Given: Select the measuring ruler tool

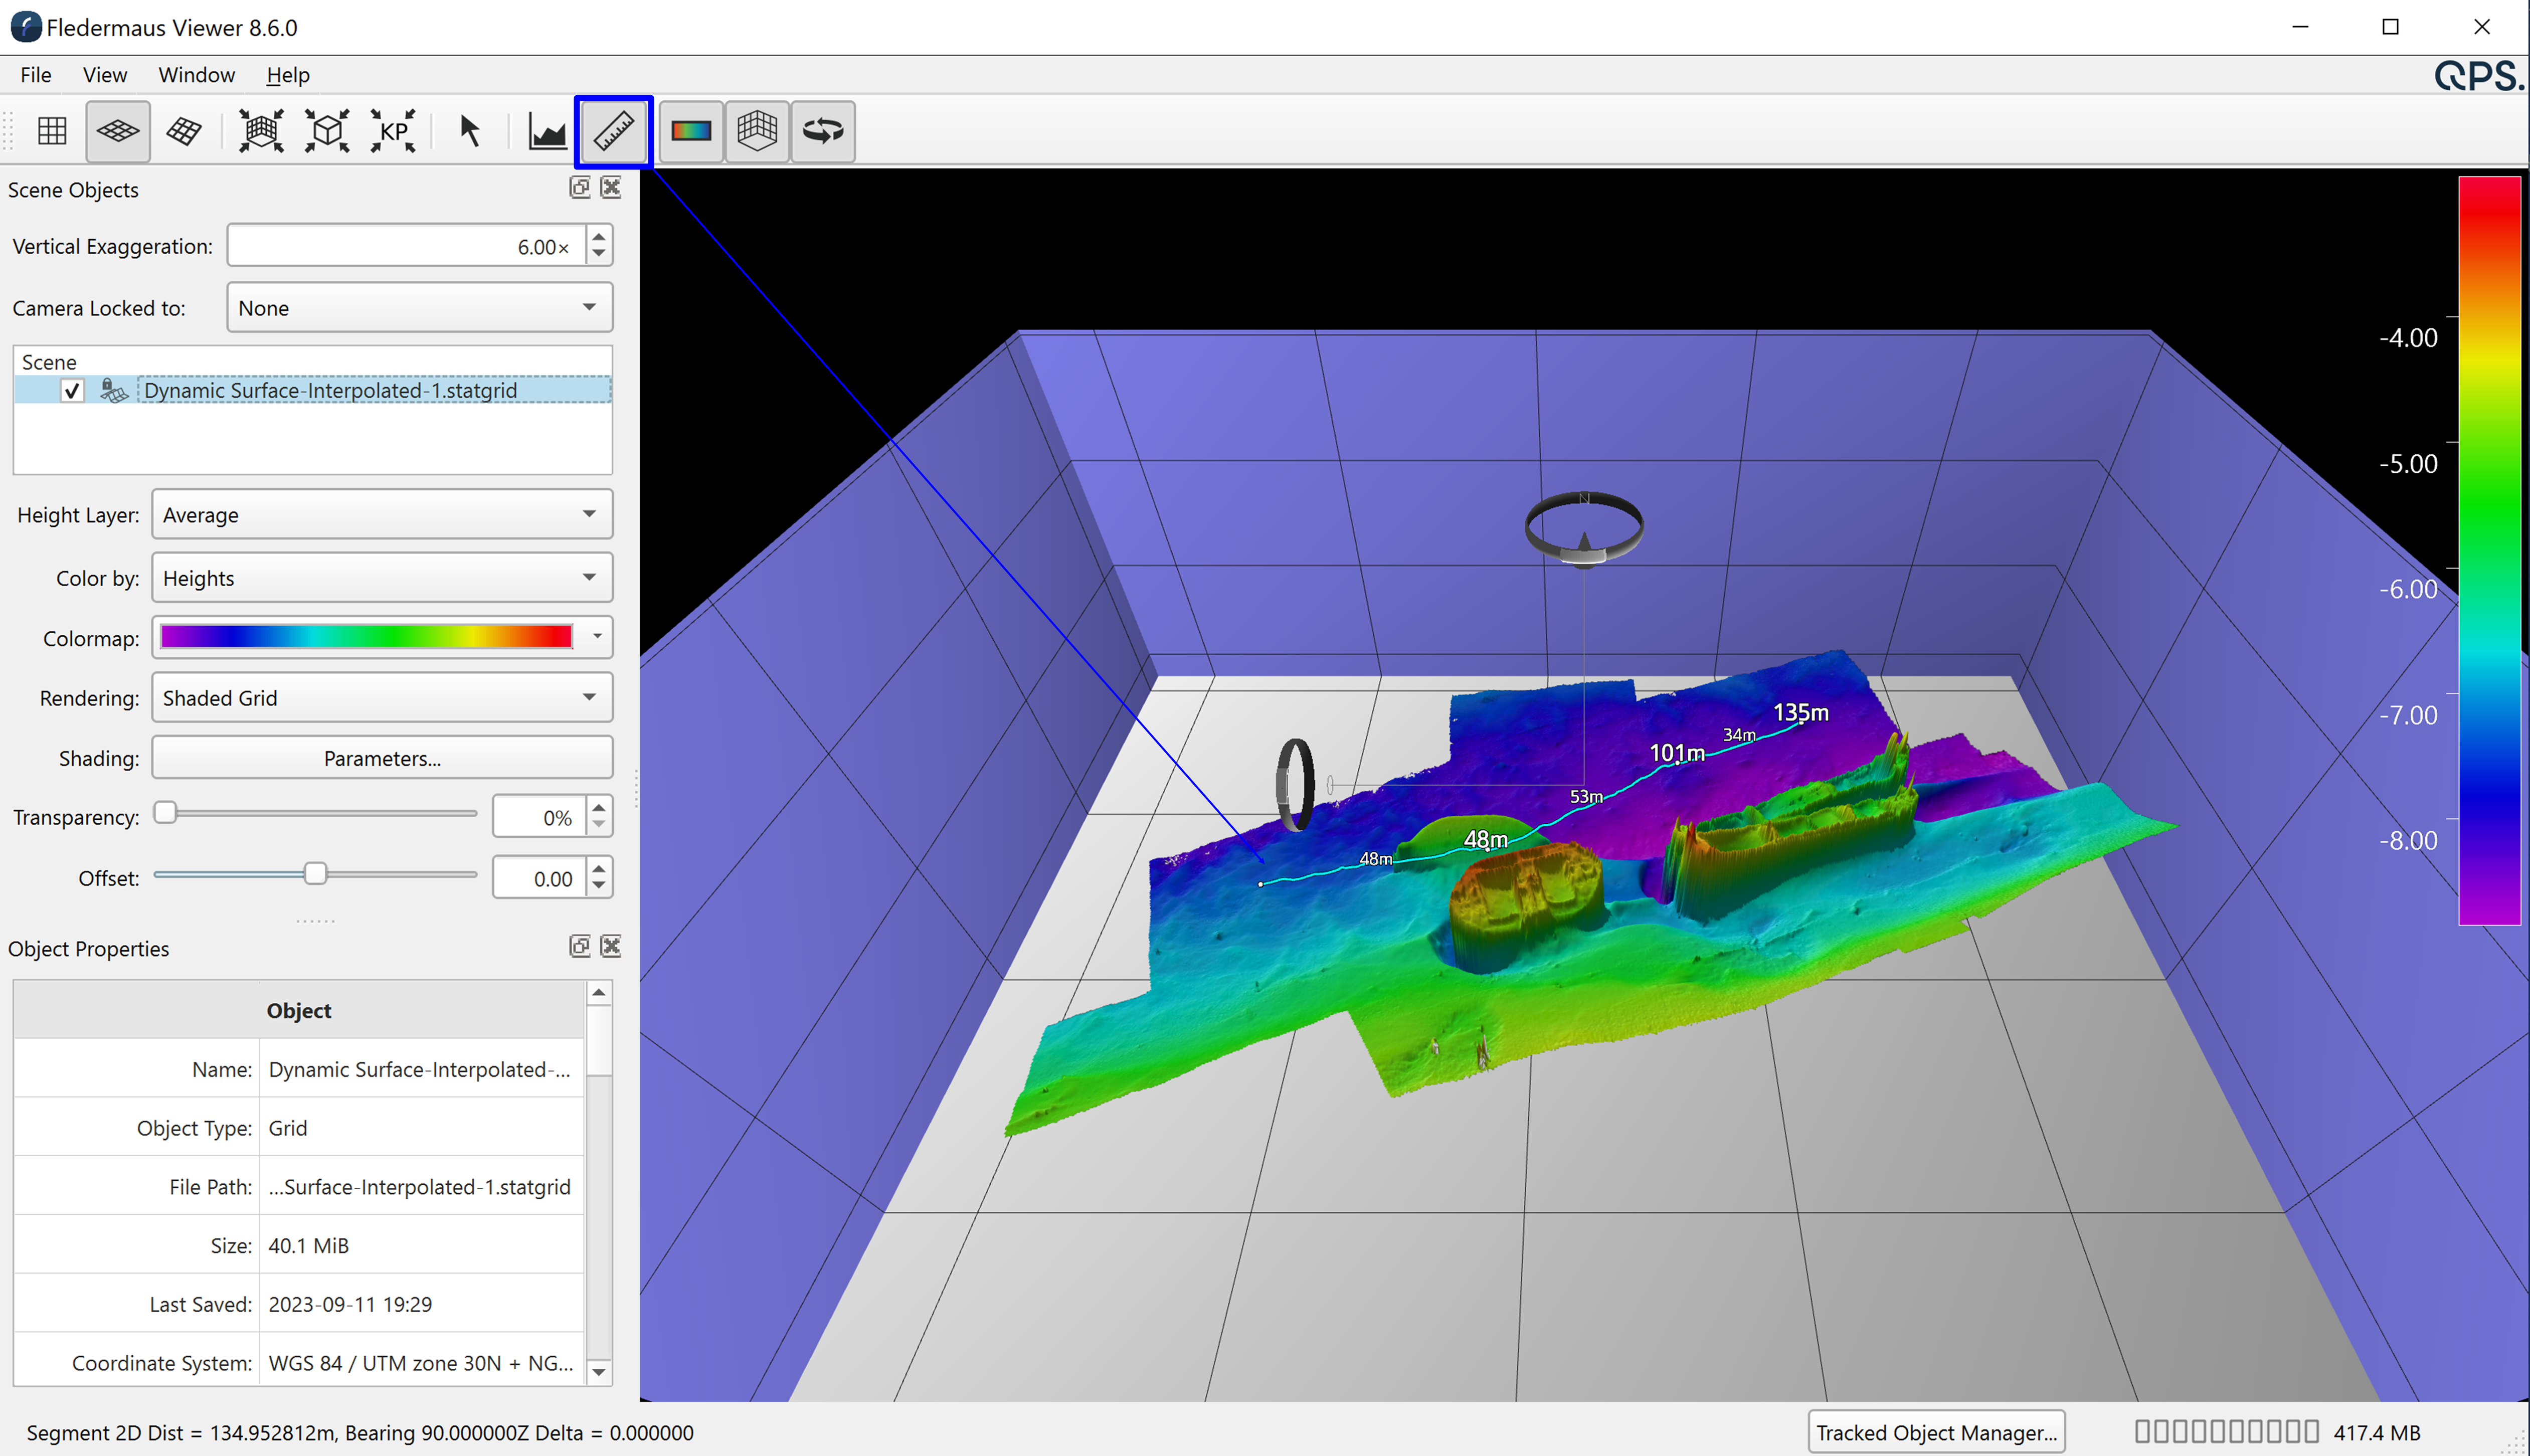Looking at the screenshot, I should [613, 131].
